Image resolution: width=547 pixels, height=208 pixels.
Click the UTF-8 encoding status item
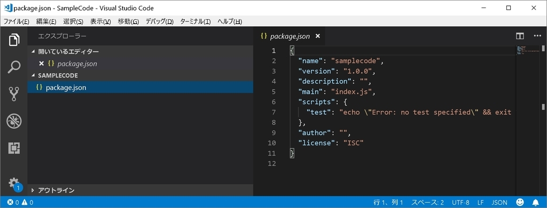460,202
